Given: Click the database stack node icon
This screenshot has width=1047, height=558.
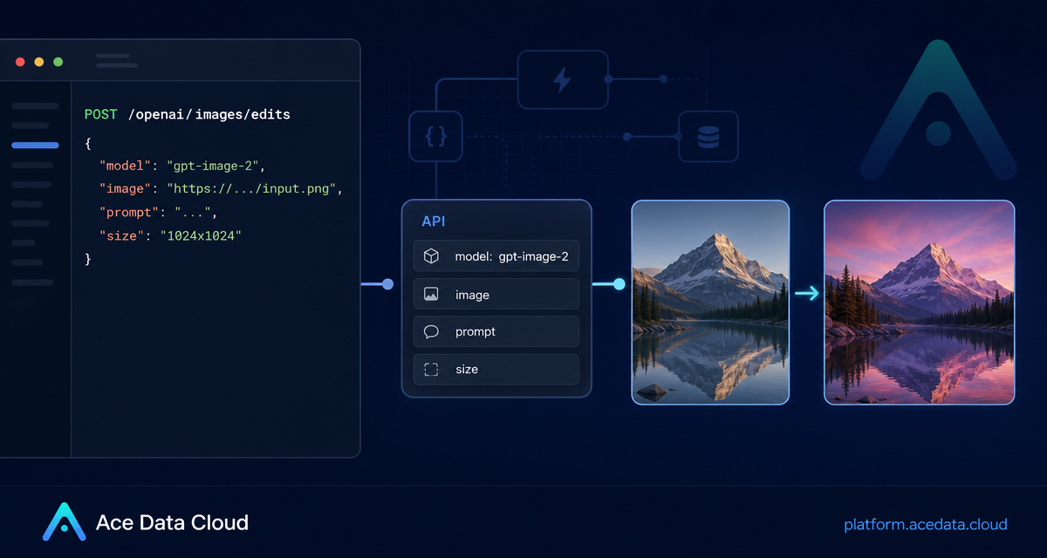Looking at the screenshot, I should coord(708,137).
